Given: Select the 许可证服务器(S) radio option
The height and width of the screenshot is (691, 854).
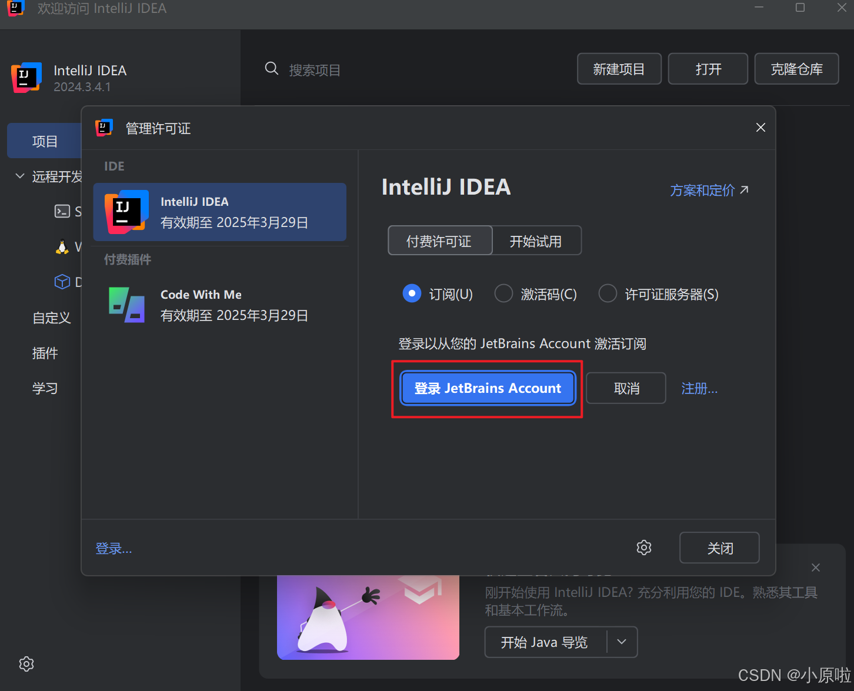Looking at the screenshot, I should [658, 293].
